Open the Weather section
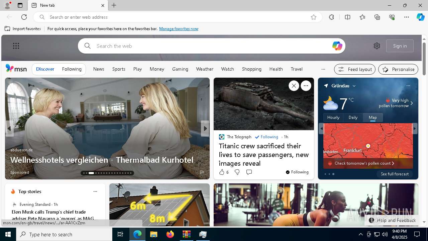The width and height of the screenshot is (428, 241). tap(205, 69)
